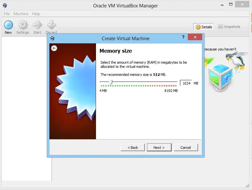Cancel the Create Virtual Machine wizard
This screenshot has width=252, height=190.
186,148
